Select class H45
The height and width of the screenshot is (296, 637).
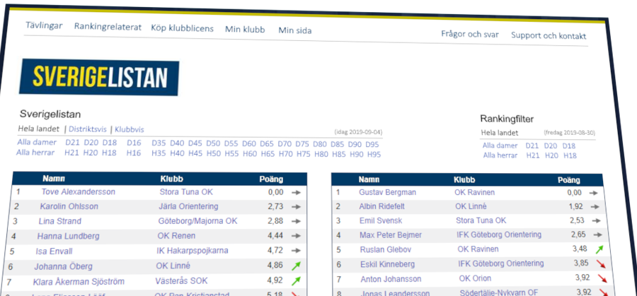click(195, 154)
